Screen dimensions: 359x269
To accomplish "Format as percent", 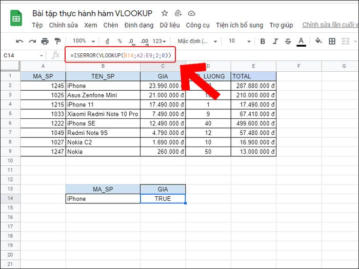I will [x=119, y=41].
